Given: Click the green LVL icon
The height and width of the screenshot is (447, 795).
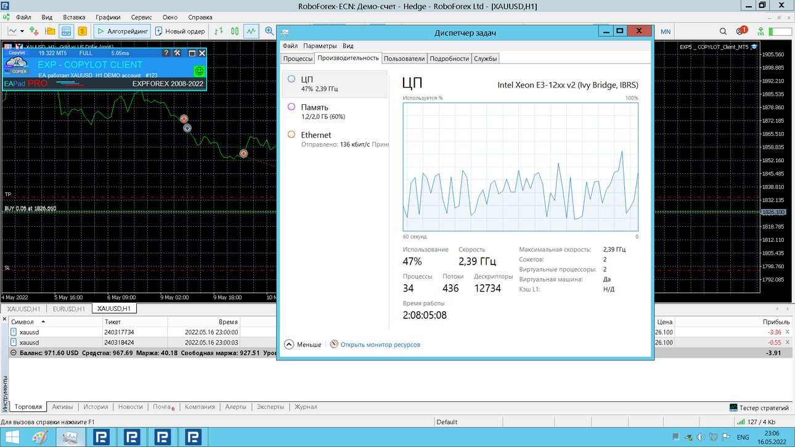Looking at the screenshot, I should (x=761, y=31).
